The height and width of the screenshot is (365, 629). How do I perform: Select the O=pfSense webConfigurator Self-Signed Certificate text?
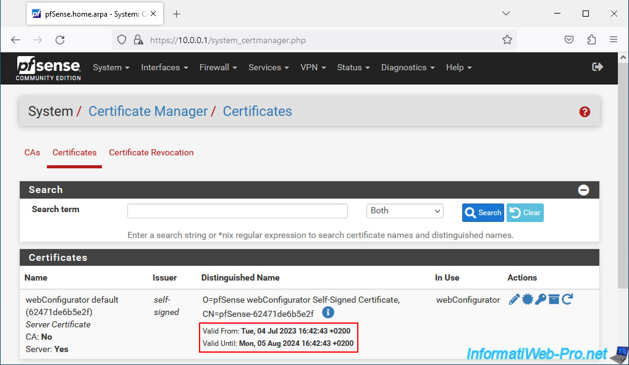(301, 300)
